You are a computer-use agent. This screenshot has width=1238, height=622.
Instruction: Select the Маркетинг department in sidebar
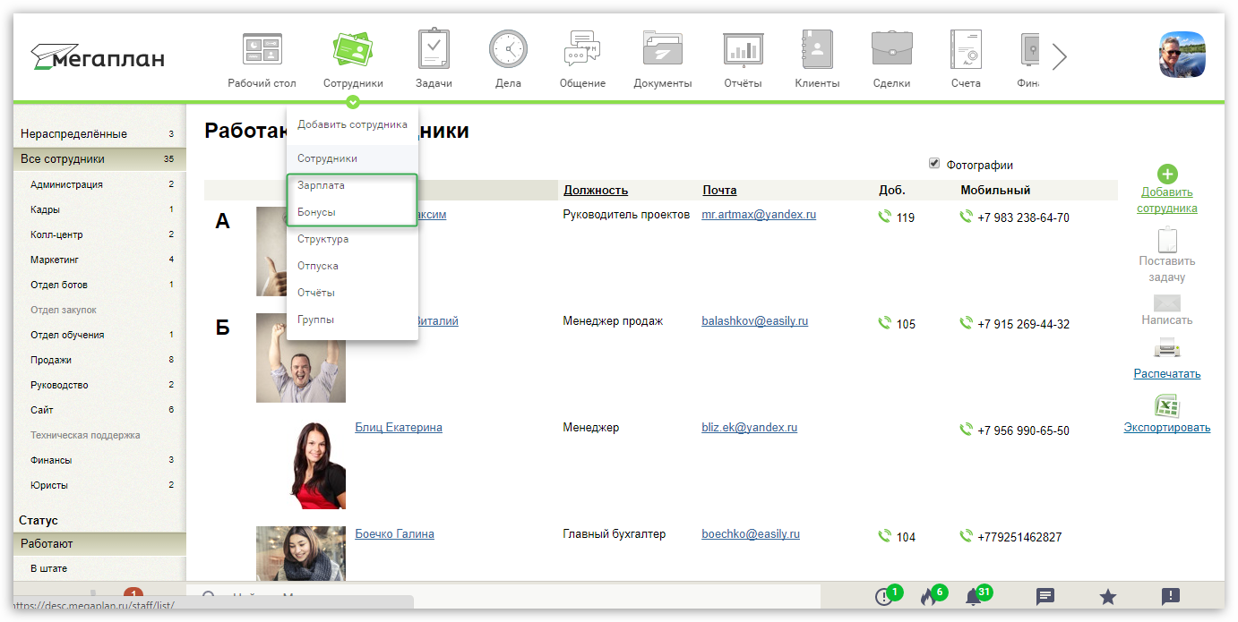[x=52, y=260]
